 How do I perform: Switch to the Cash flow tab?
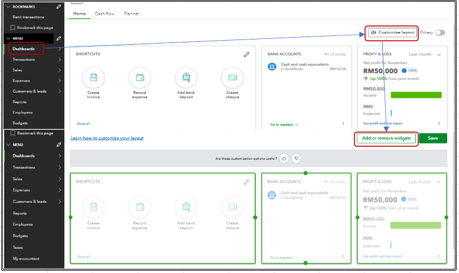pyautogui.click(x=105, y=14)
